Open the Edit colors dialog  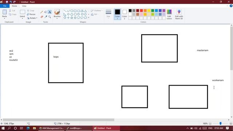169,14
